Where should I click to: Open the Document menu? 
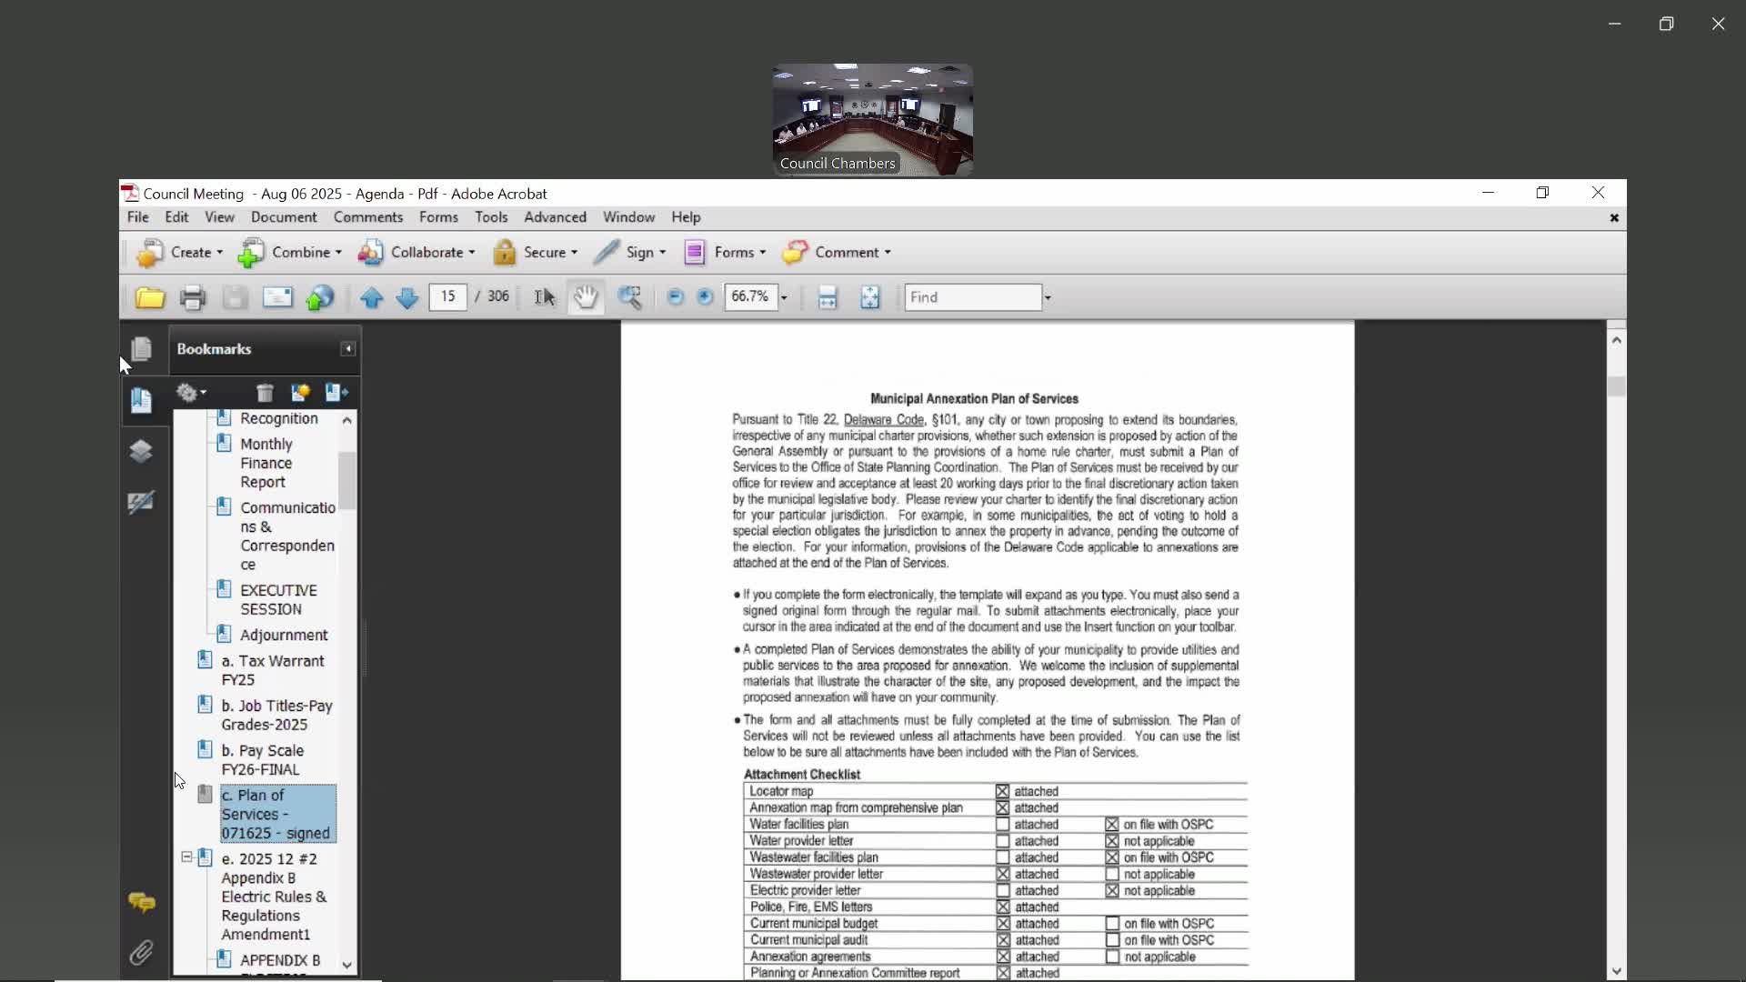[x=284, y=217]
